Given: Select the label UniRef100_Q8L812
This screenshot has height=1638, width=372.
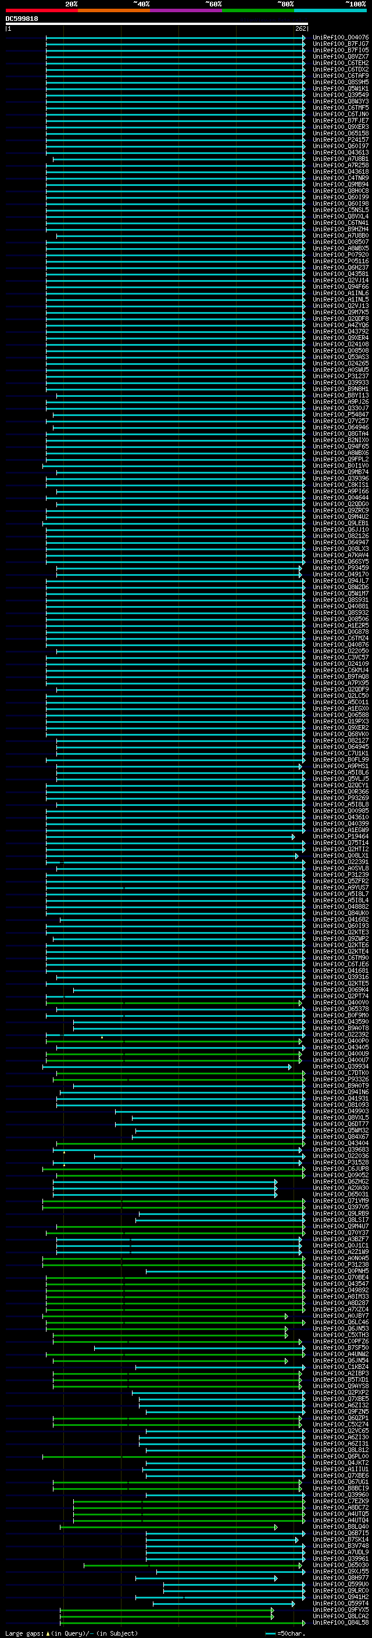Looking at the screenshot, I should pos(341,1450).
